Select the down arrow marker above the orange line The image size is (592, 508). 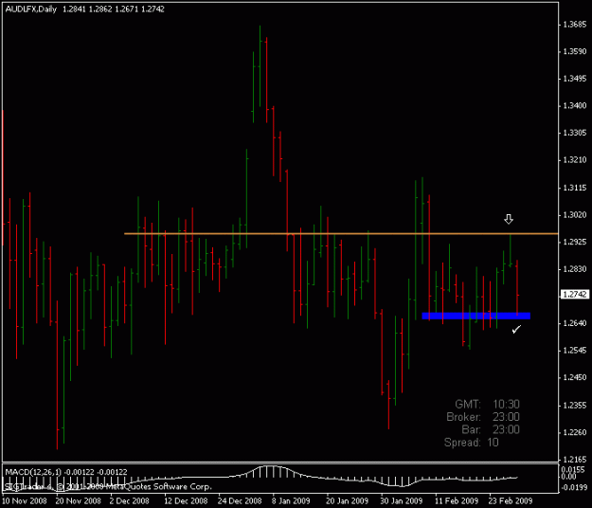[x=509, y=219]
